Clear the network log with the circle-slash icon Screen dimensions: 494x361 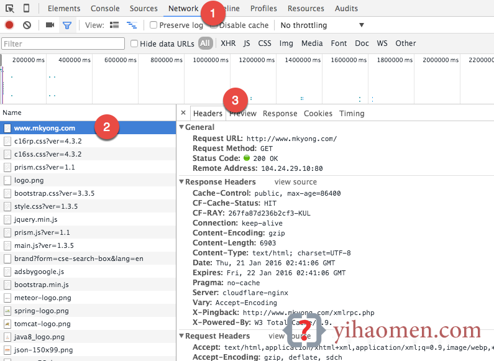click(x=27, y=25)
